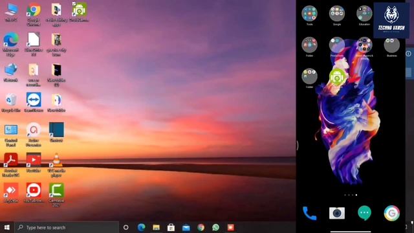Open the Control Panel desktop icon
The width and height of the screenshot is (414, 233).
(x=11, y=135)
